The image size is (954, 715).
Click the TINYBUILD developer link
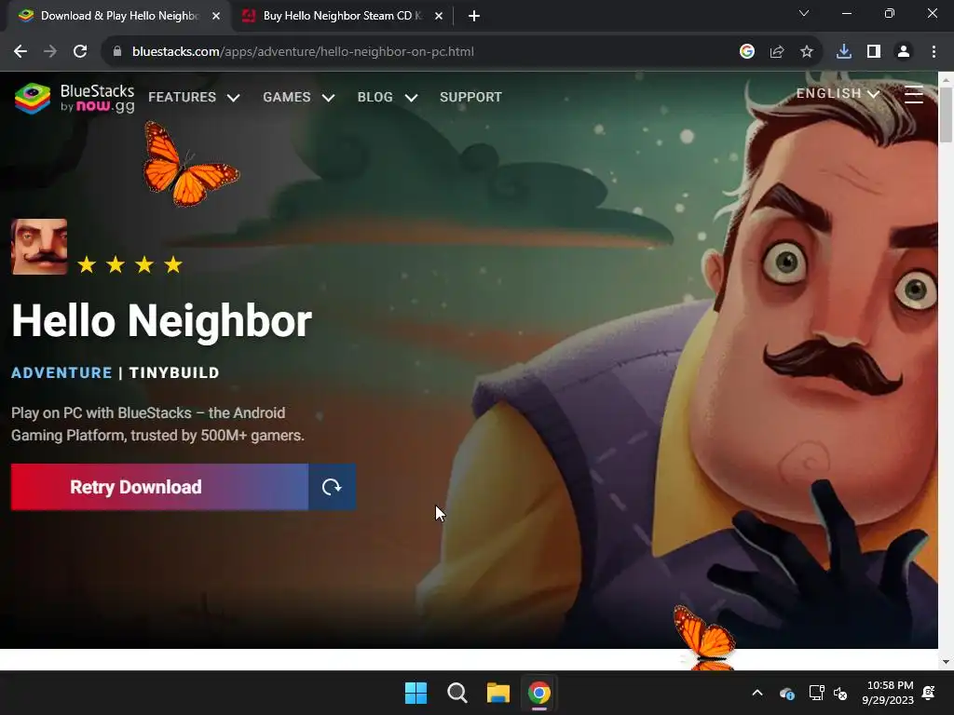174,372
